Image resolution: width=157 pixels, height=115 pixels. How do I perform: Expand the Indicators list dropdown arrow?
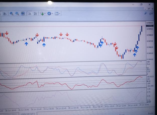coord(45,14)
